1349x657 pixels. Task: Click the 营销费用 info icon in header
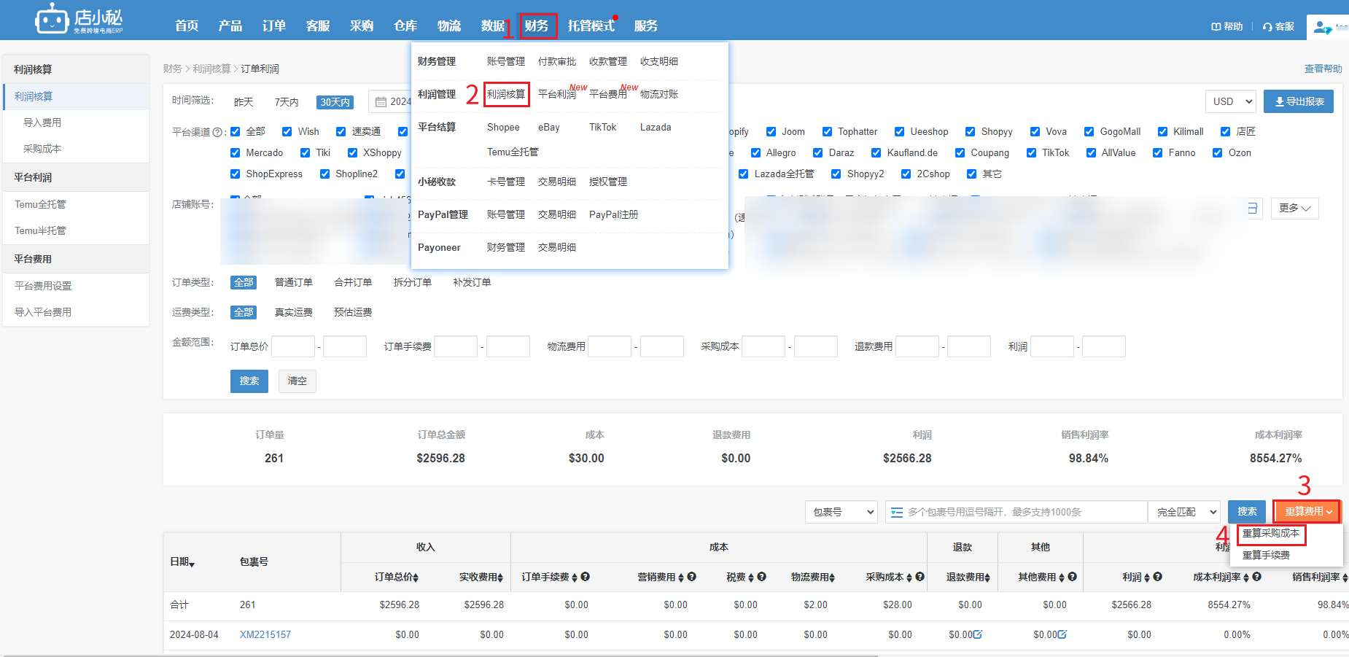click(x=692, y=577)
